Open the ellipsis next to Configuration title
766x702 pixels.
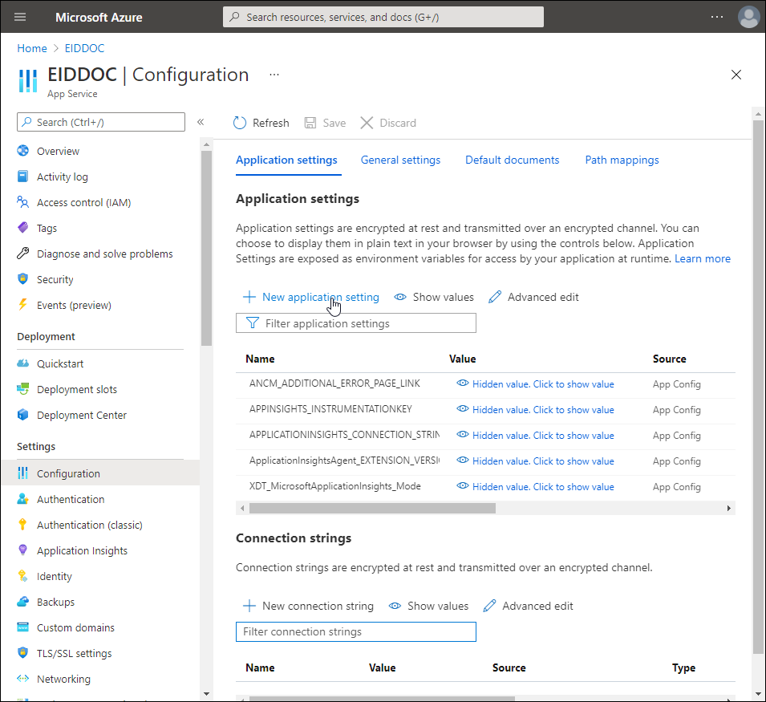(274, 75)
